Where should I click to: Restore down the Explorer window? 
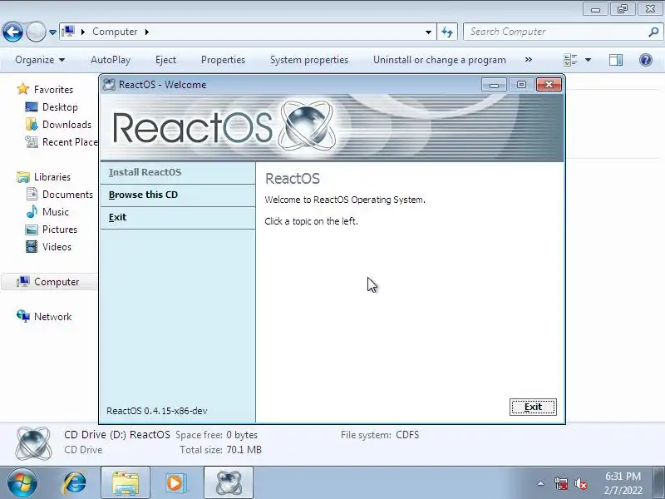click(x=622, y=9)
